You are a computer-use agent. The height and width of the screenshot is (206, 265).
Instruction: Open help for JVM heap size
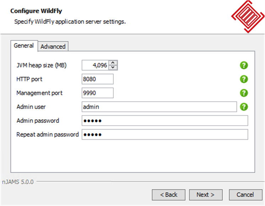(244, 65)
